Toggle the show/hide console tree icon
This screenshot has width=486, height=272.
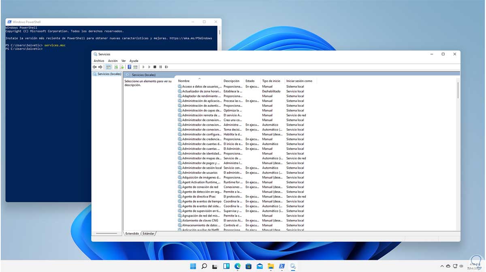point(108,67)
